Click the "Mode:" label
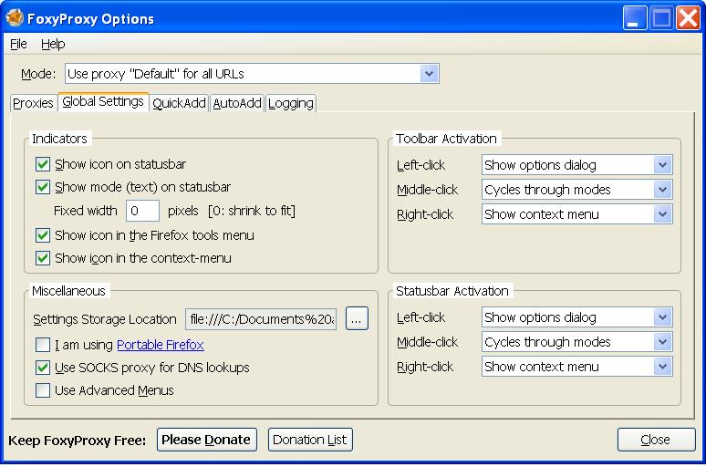706x467 pixels. click(x=38, y=74)
